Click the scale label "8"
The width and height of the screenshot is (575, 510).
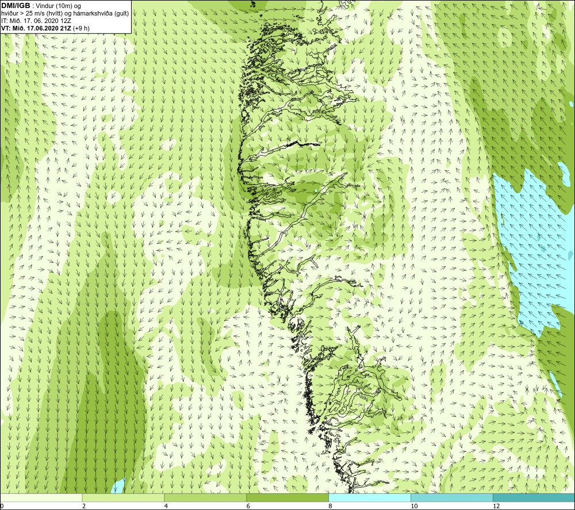[331, 507]
